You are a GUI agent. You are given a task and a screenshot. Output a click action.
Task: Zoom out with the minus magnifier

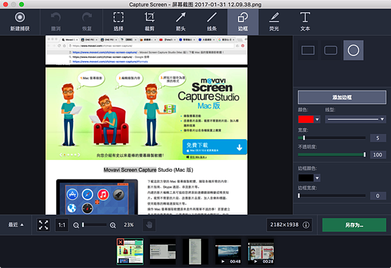(x=76, y=225)
